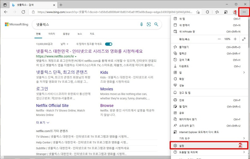Start voice search with microphone icon

pos(141,24)
